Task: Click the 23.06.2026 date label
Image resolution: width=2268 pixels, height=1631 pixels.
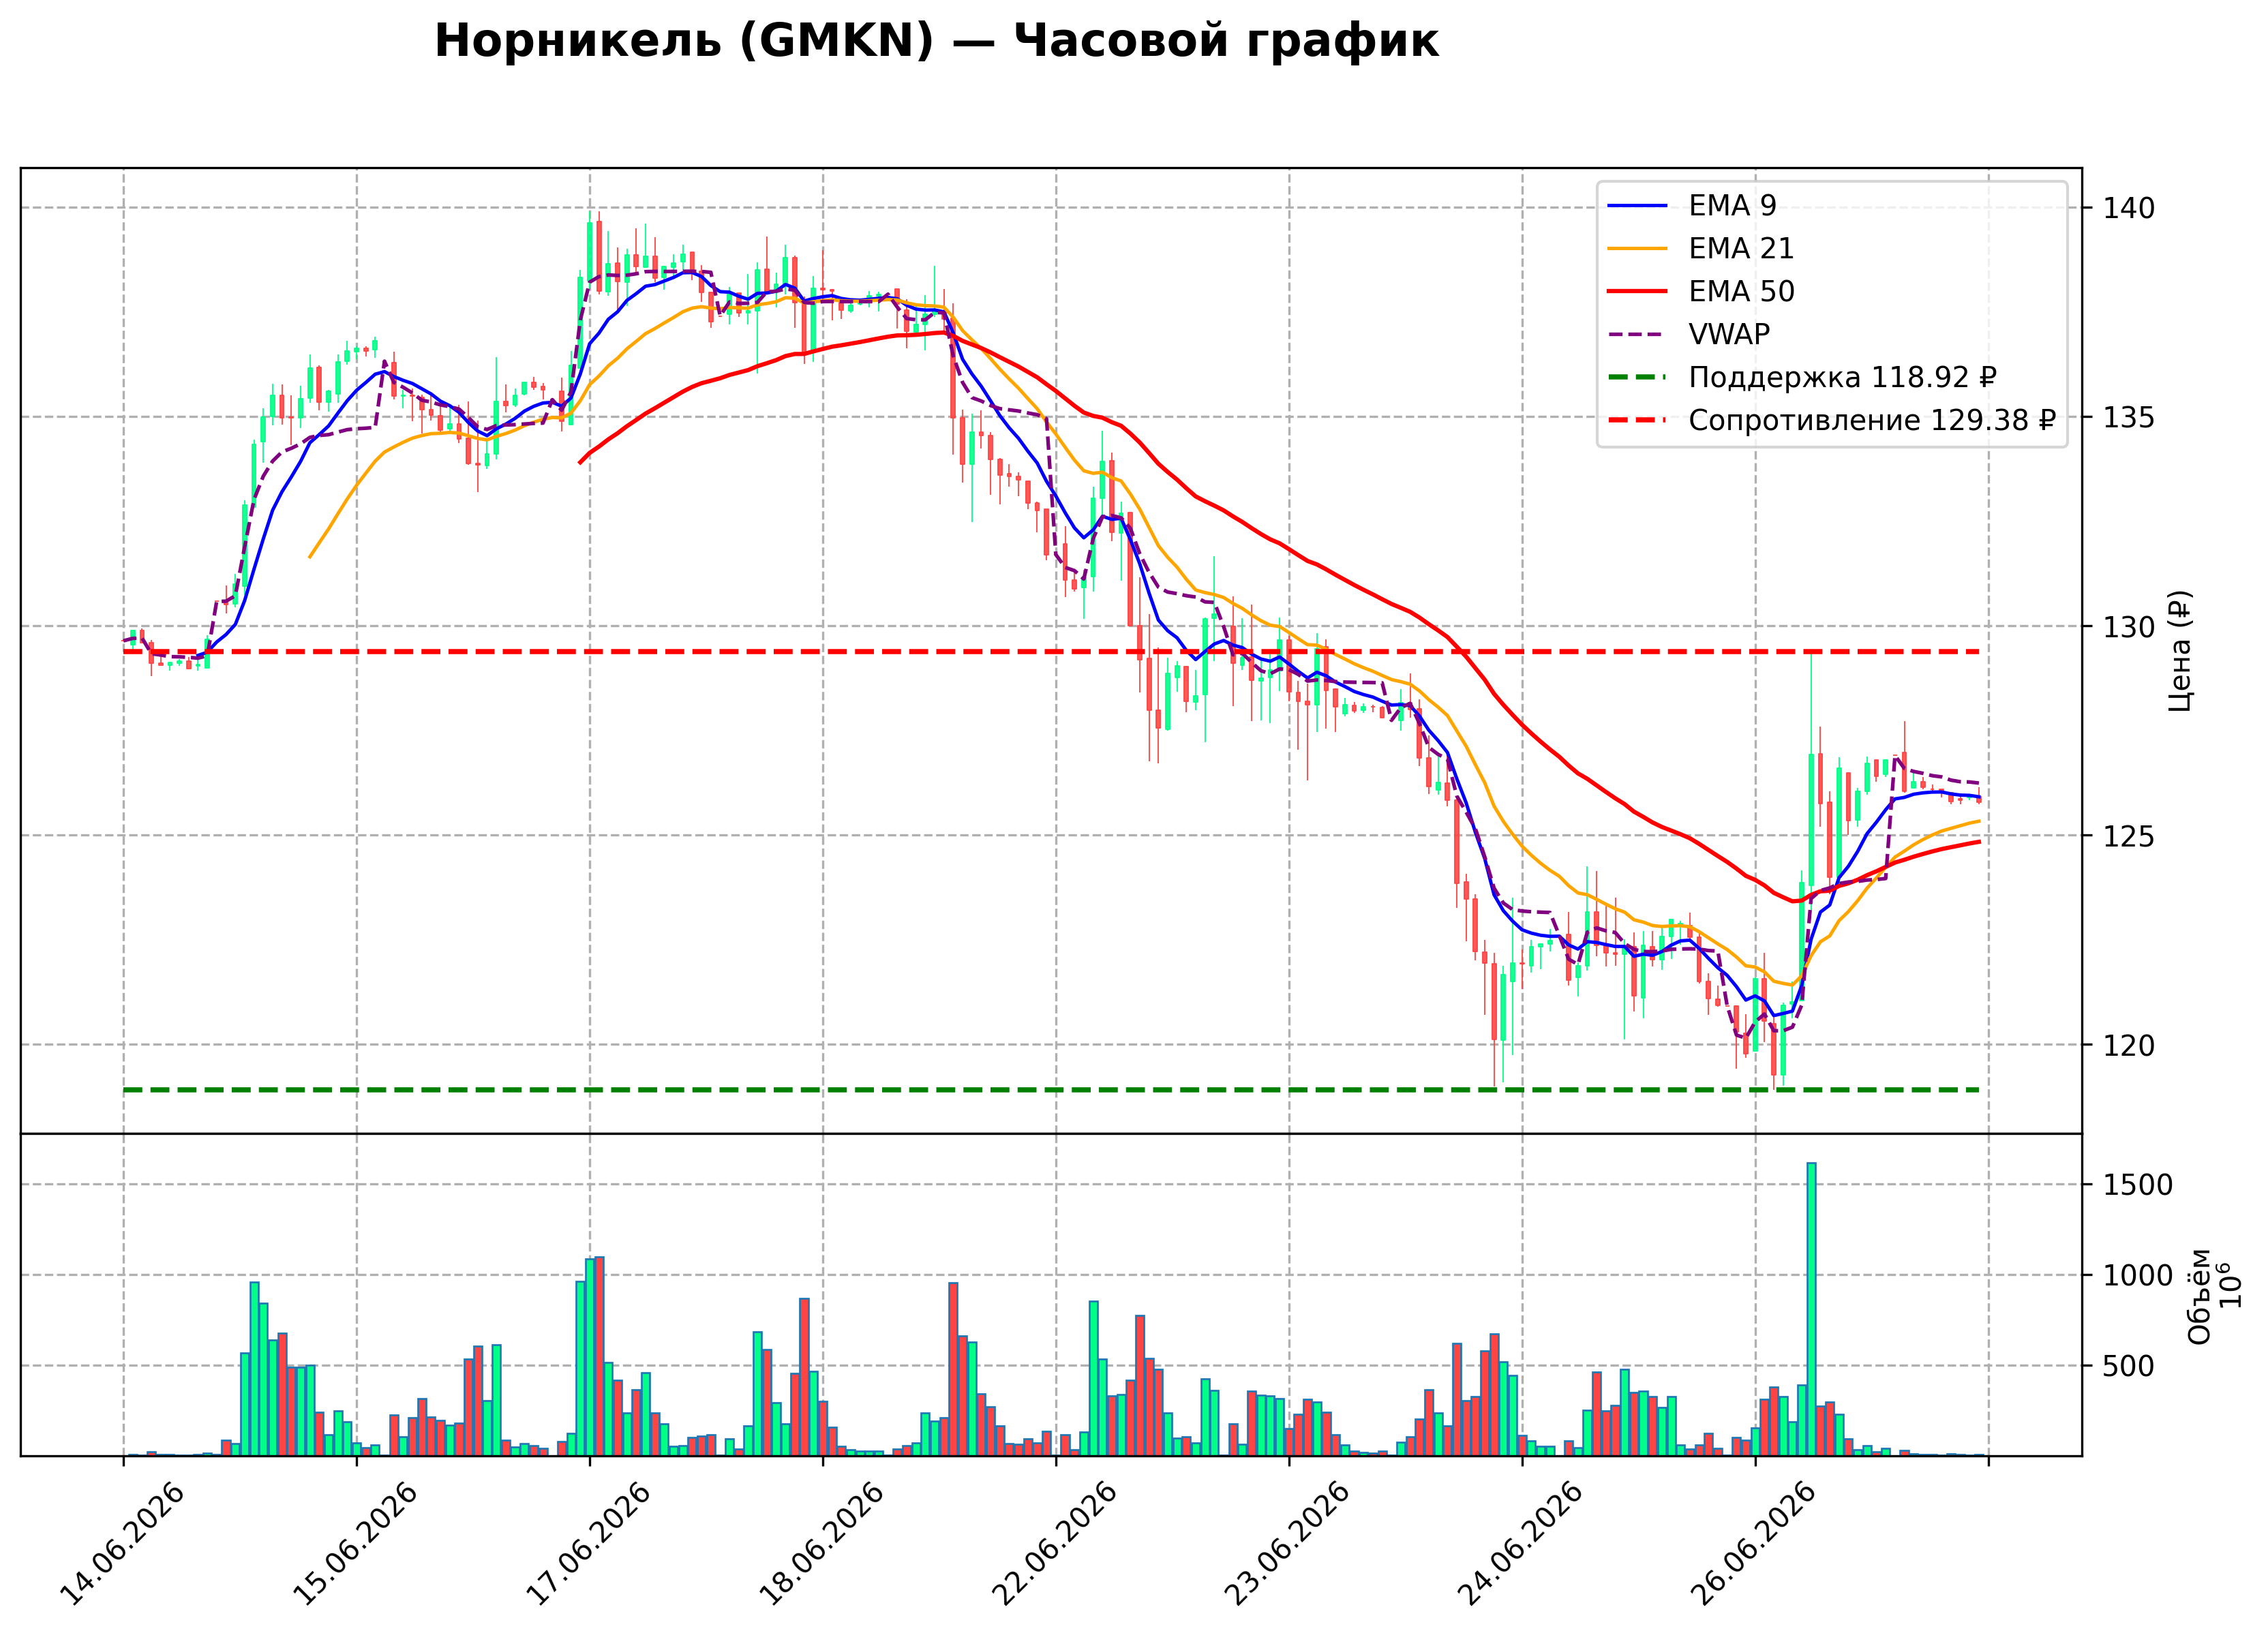Action: pos(1287,1544)
